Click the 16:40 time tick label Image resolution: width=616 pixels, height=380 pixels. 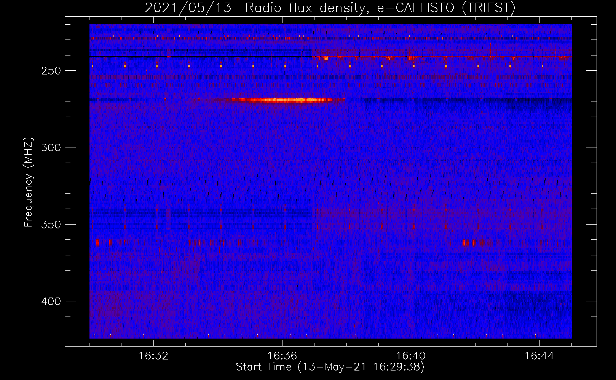(x=411, y=356)
